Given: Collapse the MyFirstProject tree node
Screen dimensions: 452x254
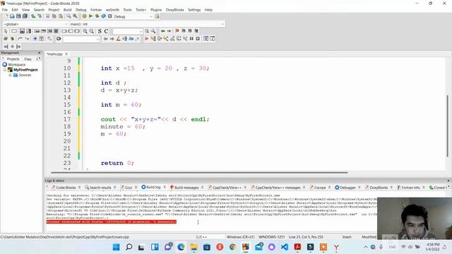Looking at the screenshot, I should (x=5, y=70).
